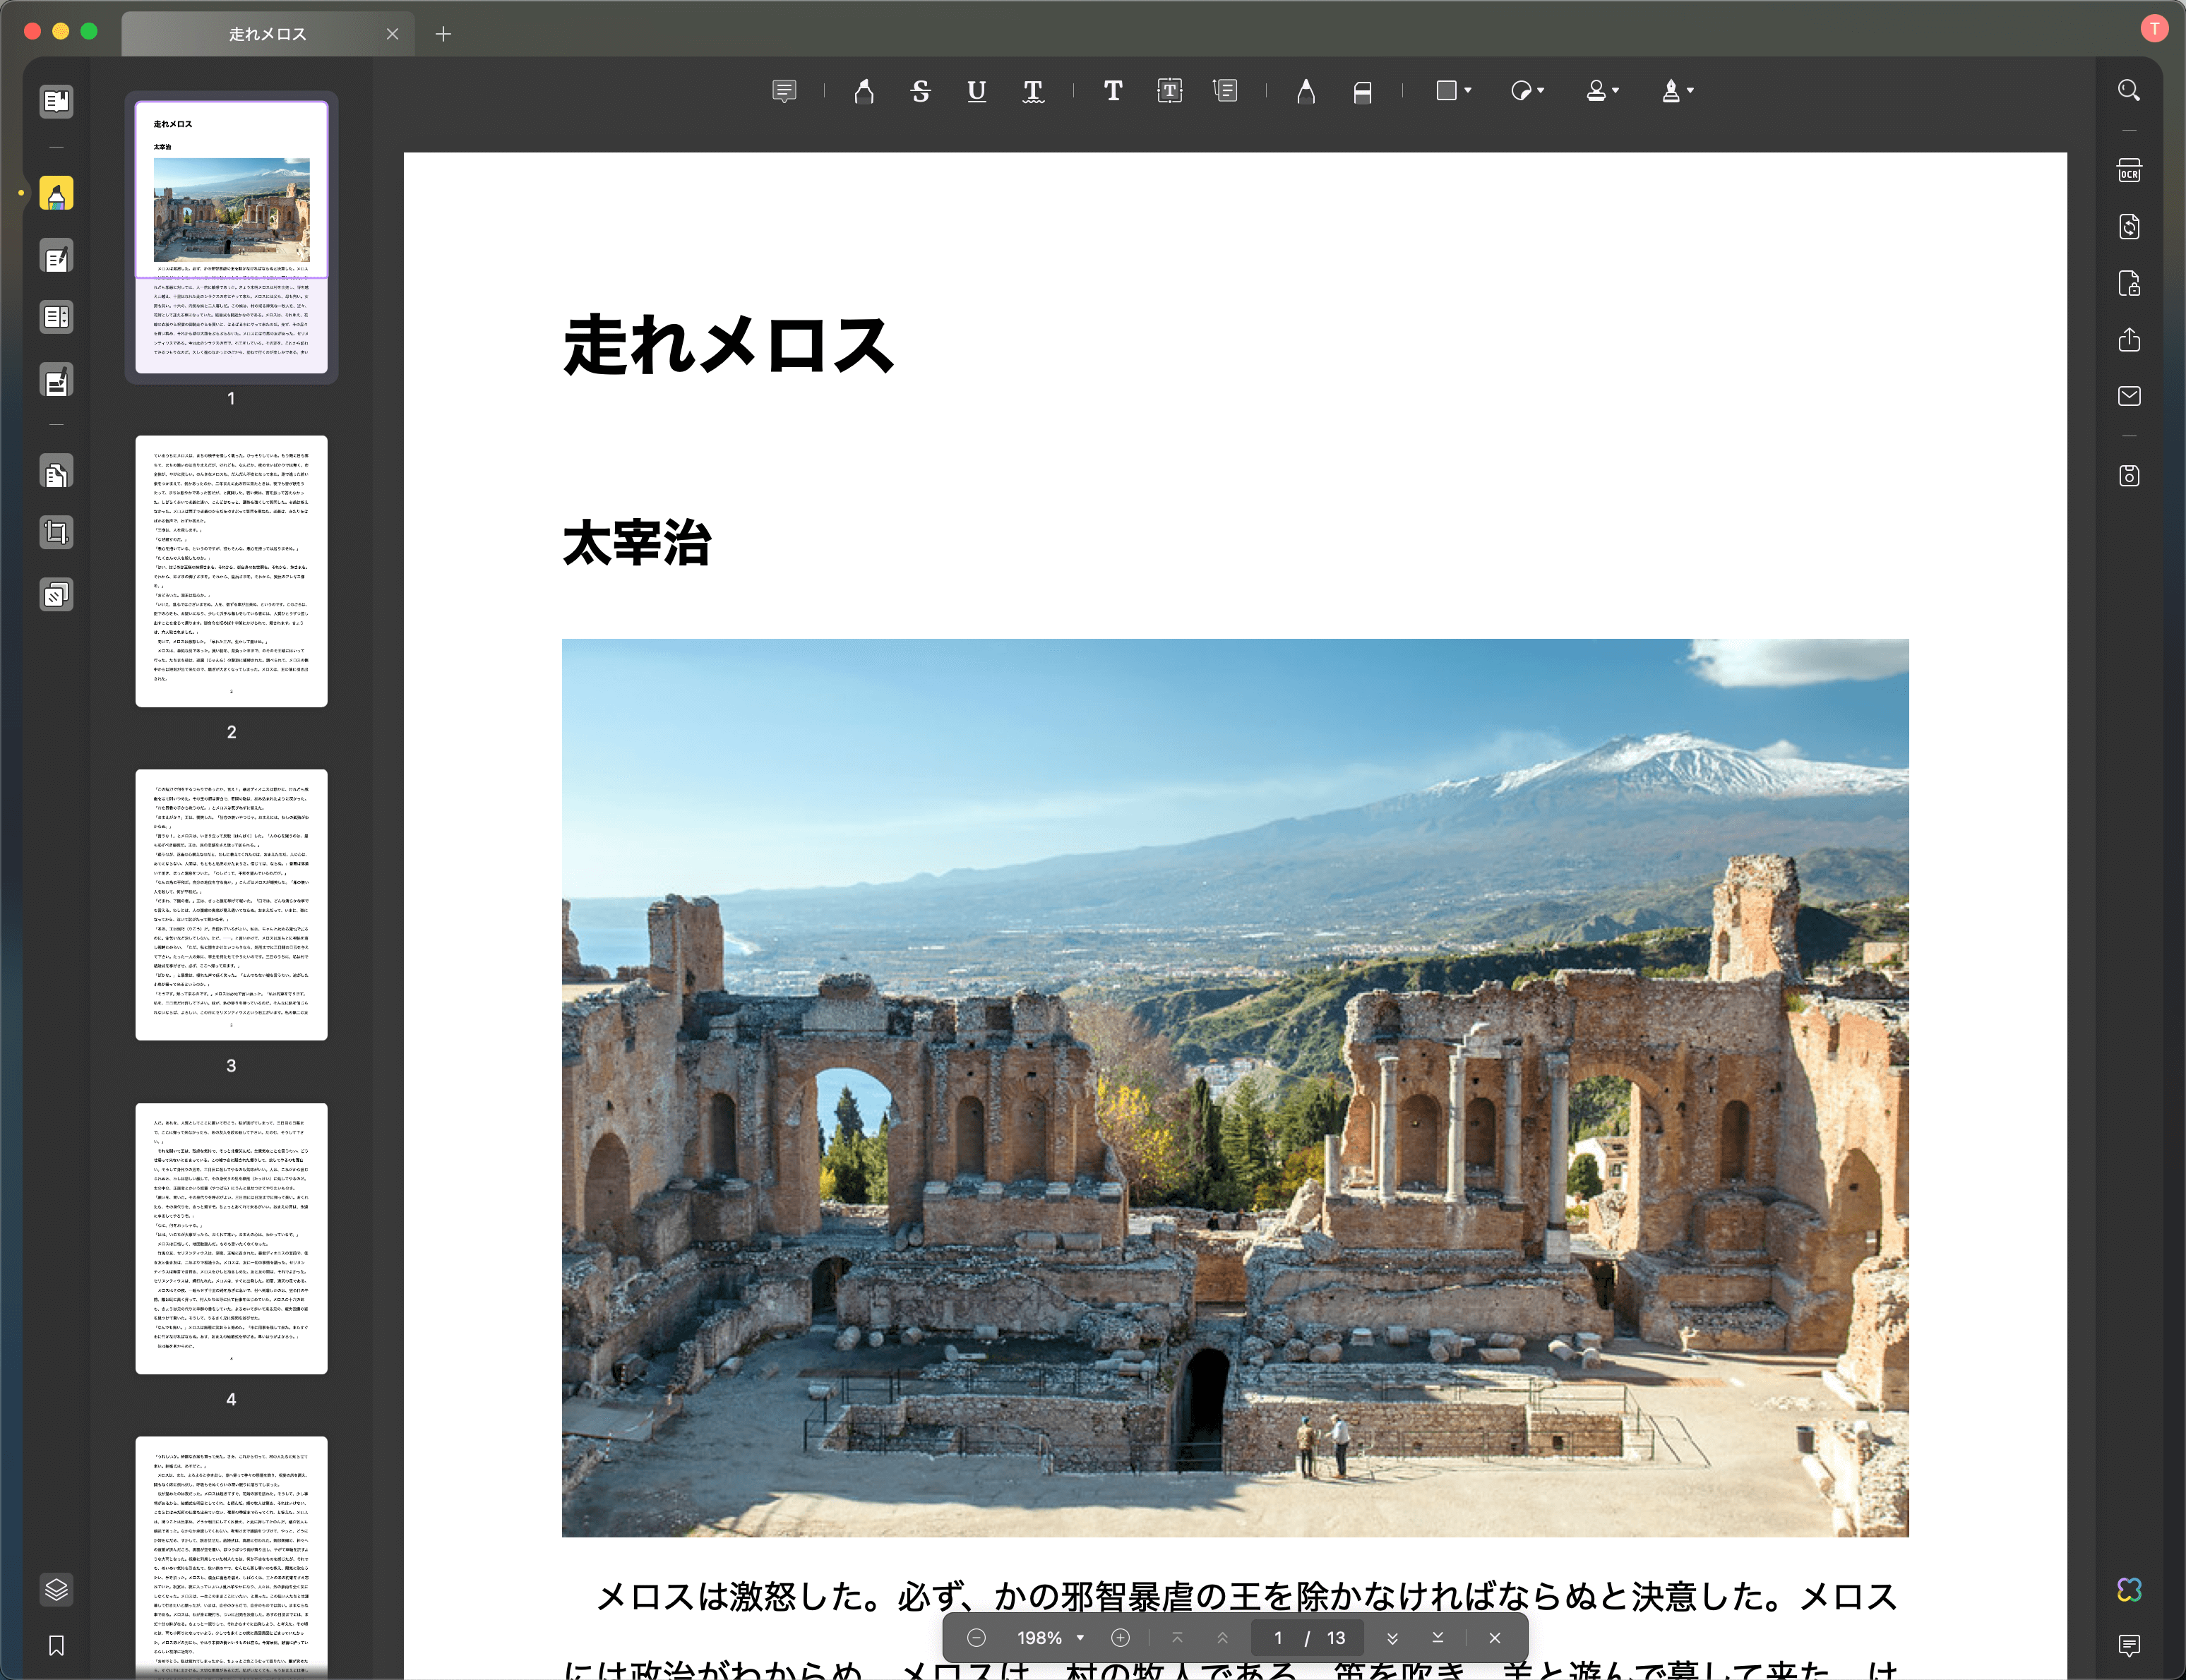The image size is (2186, 1680).
Task: Open the Protect with password icon
Action: point(2129,284)
